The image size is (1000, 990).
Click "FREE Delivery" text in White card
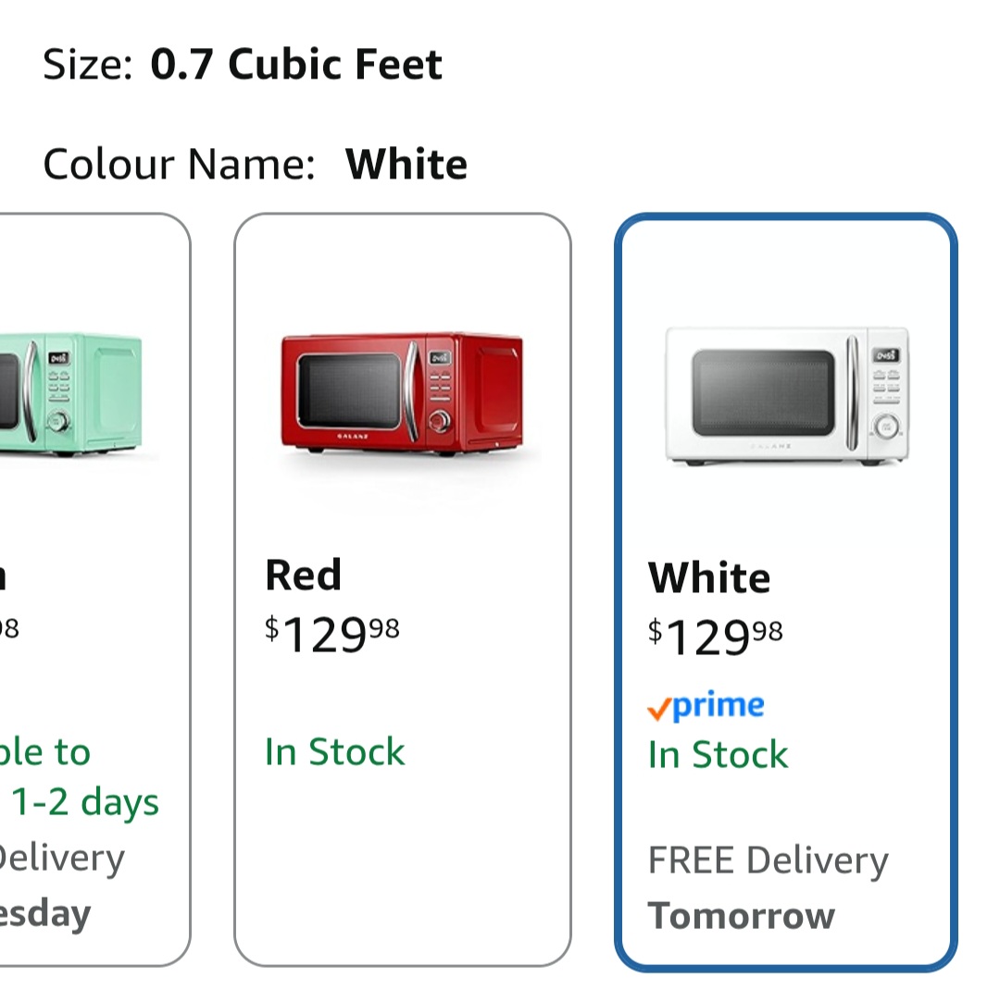pos(768,860)
